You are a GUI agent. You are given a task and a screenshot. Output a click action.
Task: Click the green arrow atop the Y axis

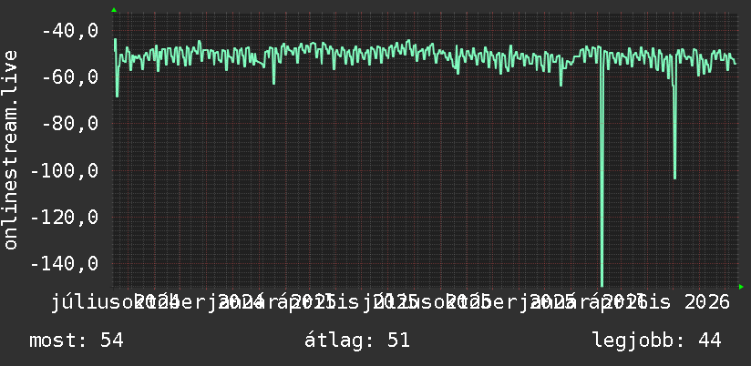[114, 10]
